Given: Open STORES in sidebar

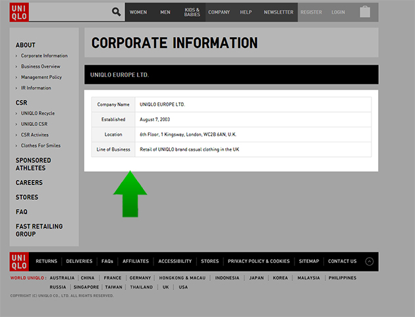Looking at the screenshot, I should pyautogui.click(x=27, y=197).
